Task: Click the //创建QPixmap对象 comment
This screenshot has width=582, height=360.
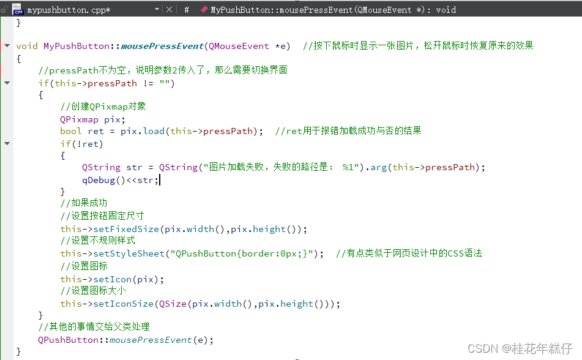Action: click(x=103, y=107)
